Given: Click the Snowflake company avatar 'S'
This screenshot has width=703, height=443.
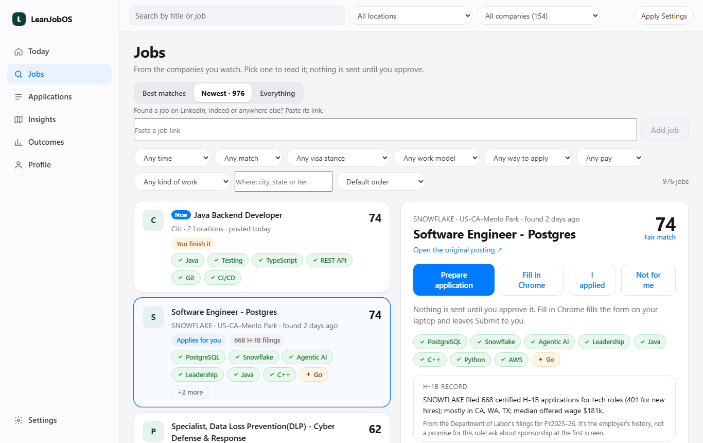Looking at the screenshot, I should pos(153,317).
